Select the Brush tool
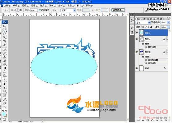Viewport: 172px width, 123px height. click(5, 53)
